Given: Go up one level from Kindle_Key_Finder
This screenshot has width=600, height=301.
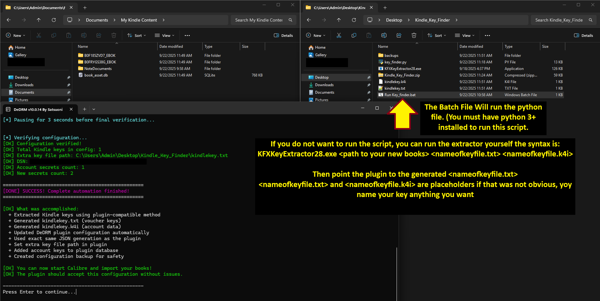Looking at the screenshot, I should [x=339, y=20].
